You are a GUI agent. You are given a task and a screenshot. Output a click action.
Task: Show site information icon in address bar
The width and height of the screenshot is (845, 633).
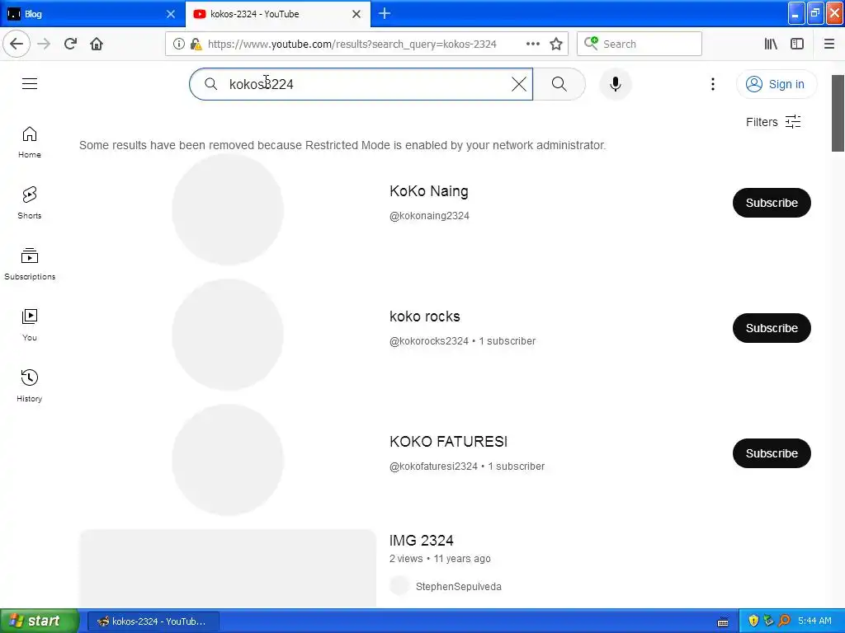point(178,44)
